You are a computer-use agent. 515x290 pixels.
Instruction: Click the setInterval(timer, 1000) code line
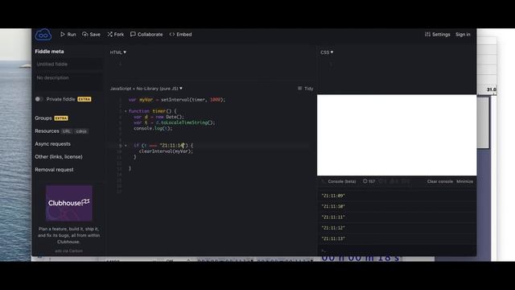coord(177,100)
